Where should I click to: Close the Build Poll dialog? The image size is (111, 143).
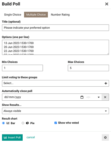point(107,4)
